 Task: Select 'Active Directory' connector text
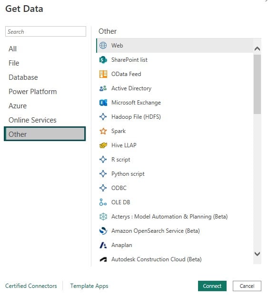(x=131, y=88)
